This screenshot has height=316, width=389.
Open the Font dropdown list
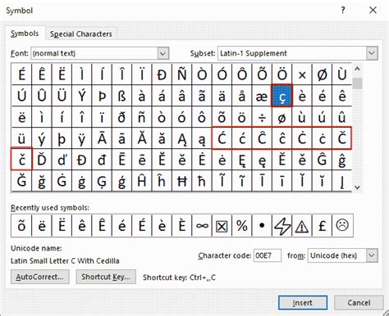tap(162, 53)
